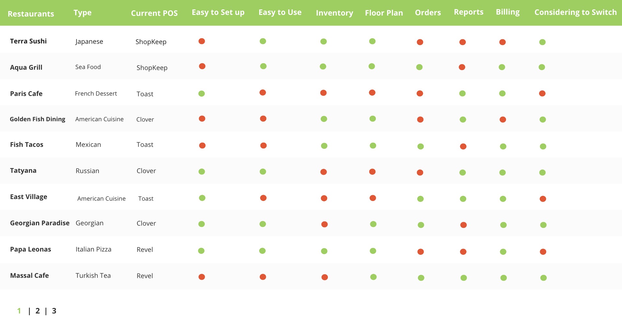Click Massal Cafe's green Billing status dot
The height and width of the screenshot is (330, 622).
coord(503,278)
